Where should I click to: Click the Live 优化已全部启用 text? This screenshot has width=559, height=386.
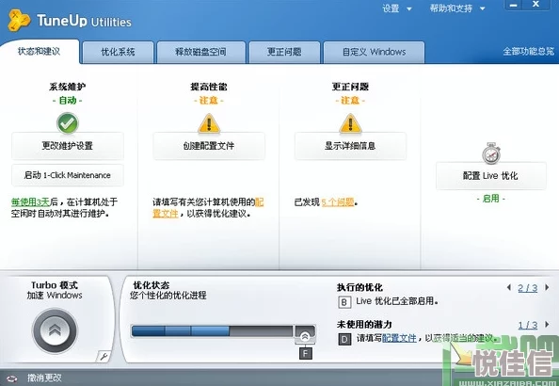pyautogui.click(x=397, y=301)
